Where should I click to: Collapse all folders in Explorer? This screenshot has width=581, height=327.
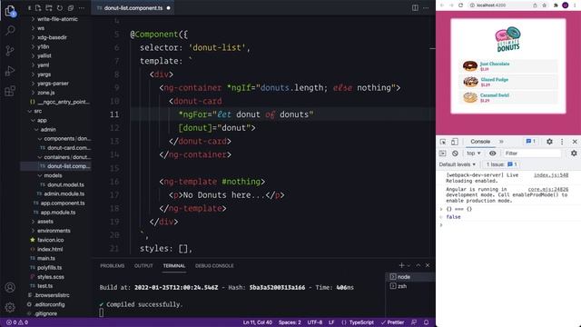71,8
